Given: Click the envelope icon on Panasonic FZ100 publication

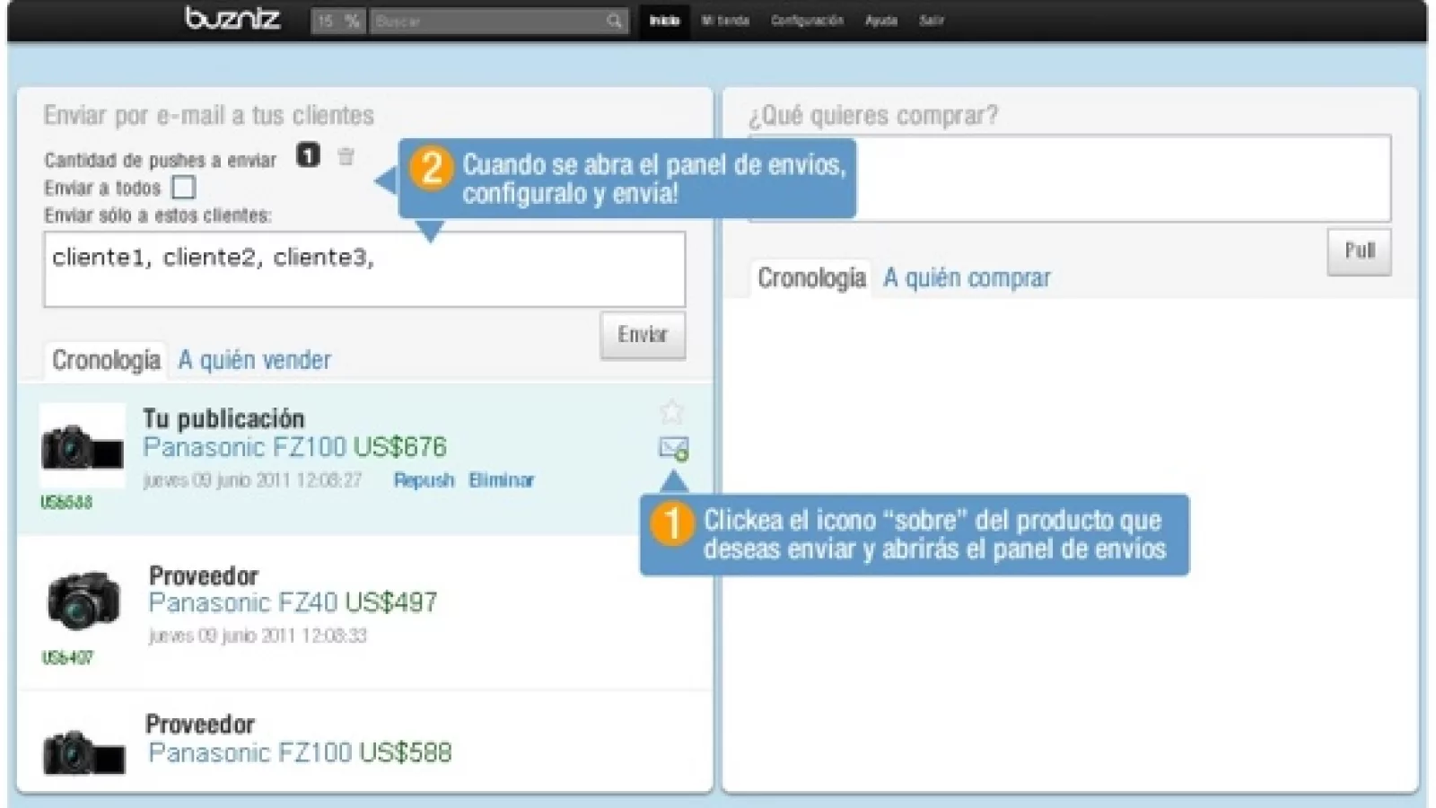Looking at the screenshot, I should click(673, 448).
